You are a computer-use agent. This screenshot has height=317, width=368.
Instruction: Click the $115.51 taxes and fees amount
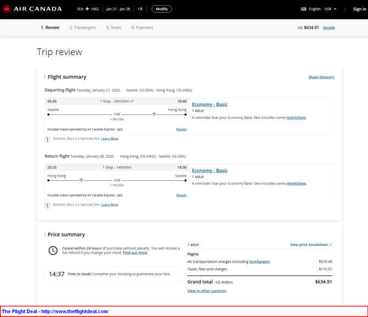click(326, 269)
